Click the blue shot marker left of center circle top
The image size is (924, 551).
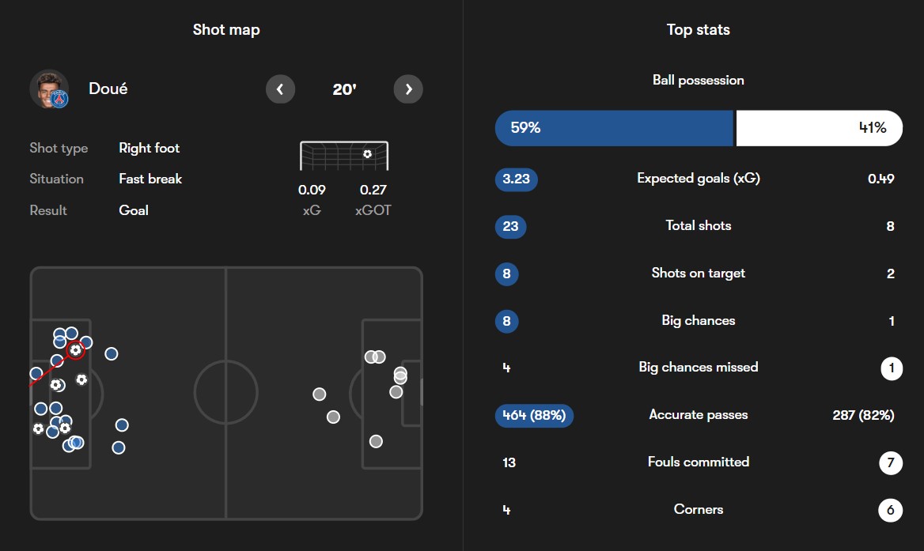click(112, 353)
